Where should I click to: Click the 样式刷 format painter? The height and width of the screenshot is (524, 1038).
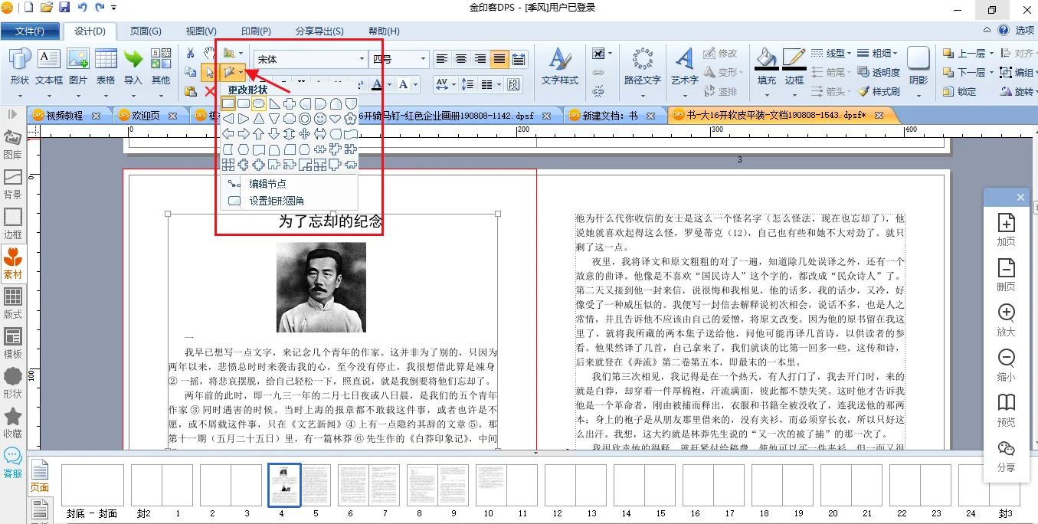coord(879,92)
